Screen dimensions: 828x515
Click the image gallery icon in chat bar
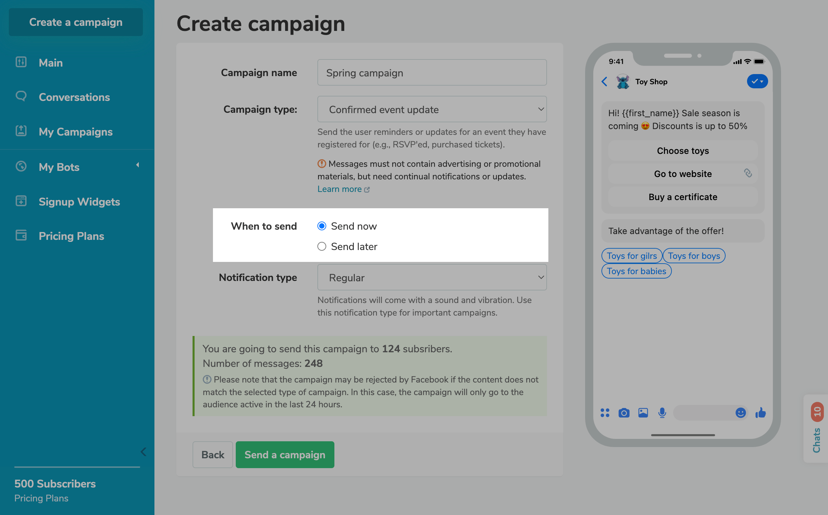tap(643, 413)
